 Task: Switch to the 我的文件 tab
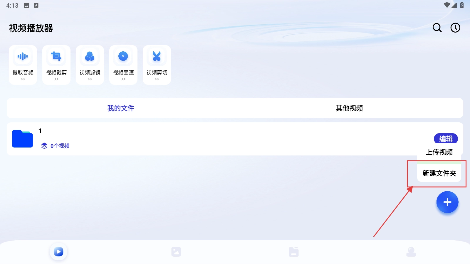coord(121,108)
